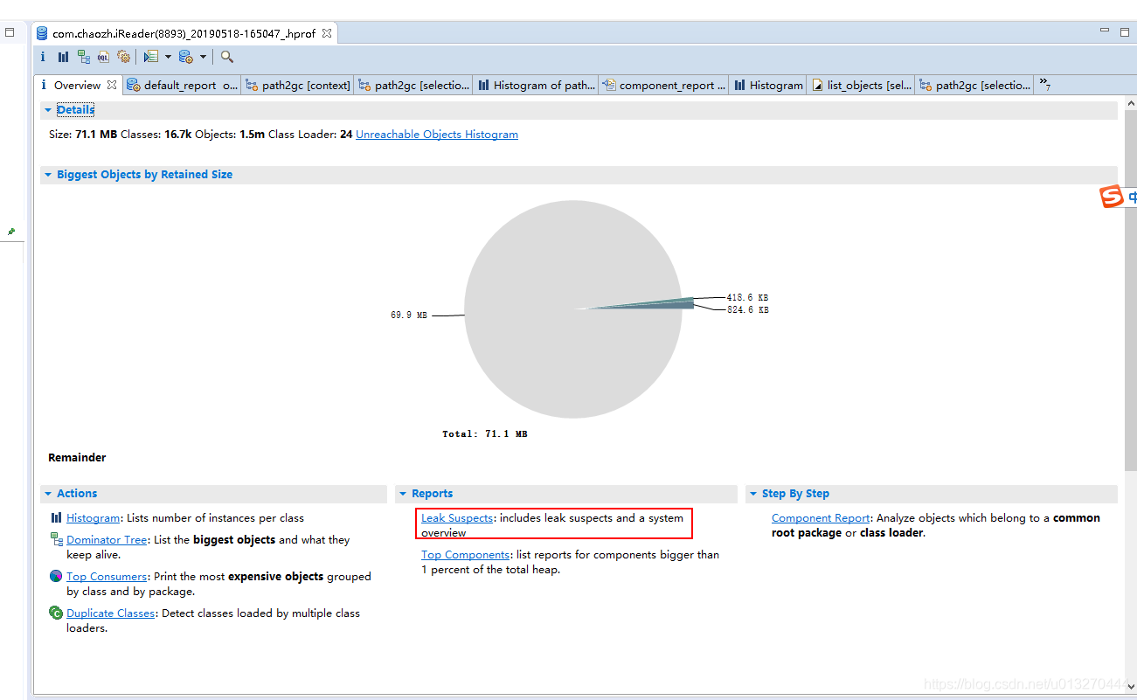Collapse the Biggest Objects by Retained Size section

pyautogui.click(x=48, y=174)
